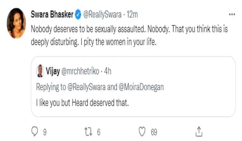Click the Swara Bhasker display name

(52, 15)
